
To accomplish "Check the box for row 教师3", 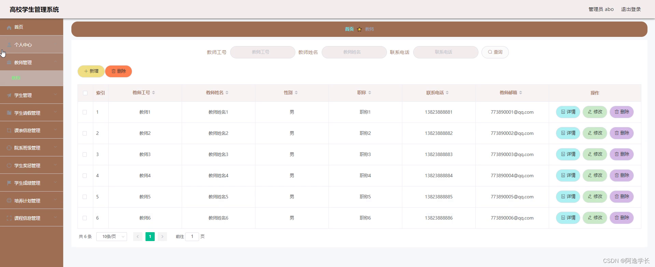I will coord(85,155).
